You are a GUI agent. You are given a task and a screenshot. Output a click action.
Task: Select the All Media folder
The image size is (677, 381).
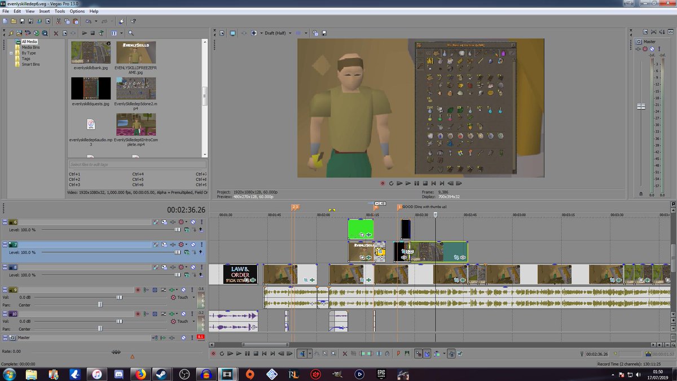point(29,42)
